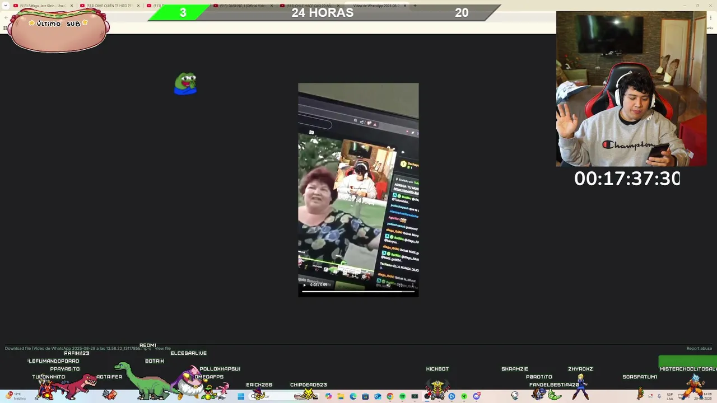Click the Último Sub hotdog widget
717x403 pixels.
(x=58, y=31)
